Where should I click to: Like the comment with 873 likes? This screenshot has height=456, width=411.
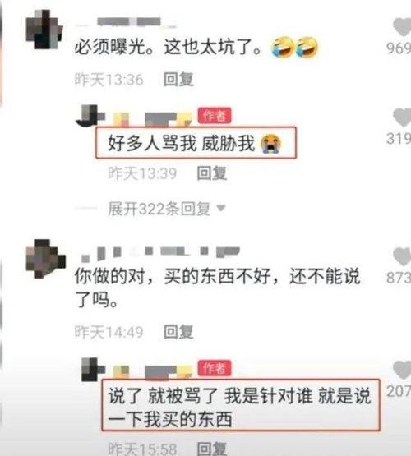point(403,256)
